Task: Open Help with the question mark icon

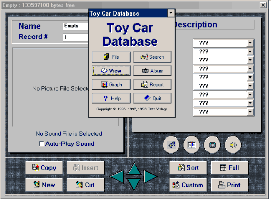Action: (111, 98)
